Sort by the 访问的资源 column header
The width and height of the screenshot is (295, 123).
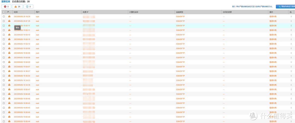tap(245, 12)
